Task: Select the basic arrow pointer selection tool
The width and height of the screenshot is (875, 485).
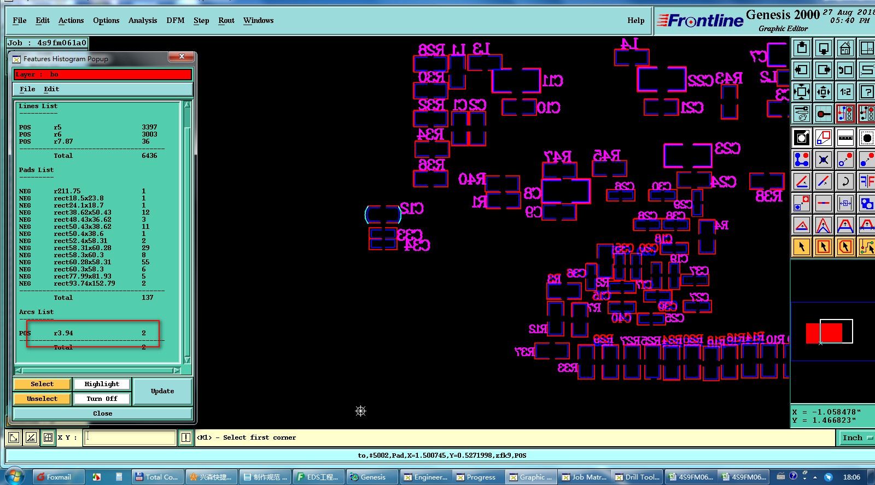Action: point(802,247)
